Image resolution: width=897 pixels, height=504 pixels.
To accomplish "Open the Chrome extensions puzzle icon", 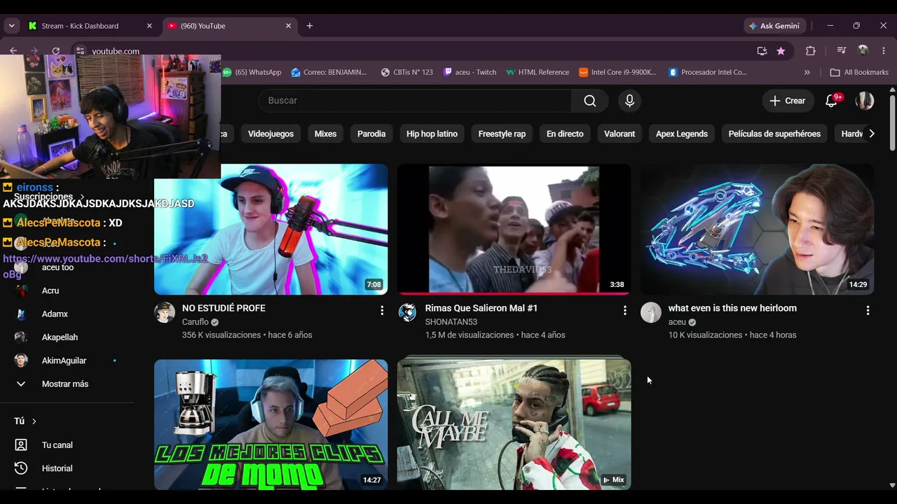I will click(811, 51).
